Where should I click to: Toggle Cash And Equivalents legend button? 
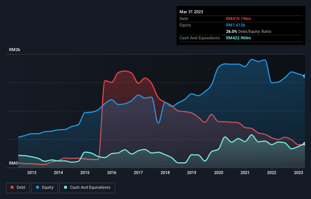tap(87, 188)
